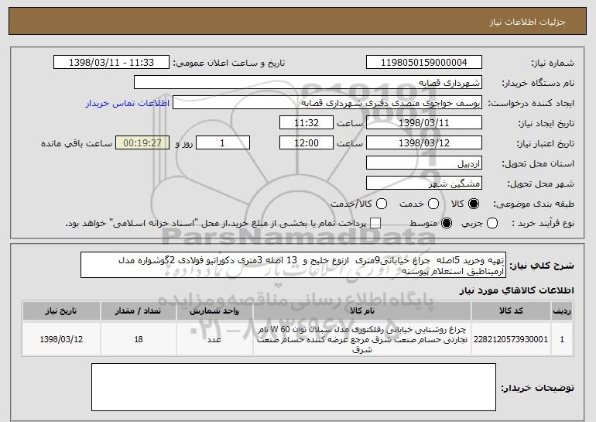Click the row number cell 1
Screen dimensions: 596x422
[x=562, y=339]
